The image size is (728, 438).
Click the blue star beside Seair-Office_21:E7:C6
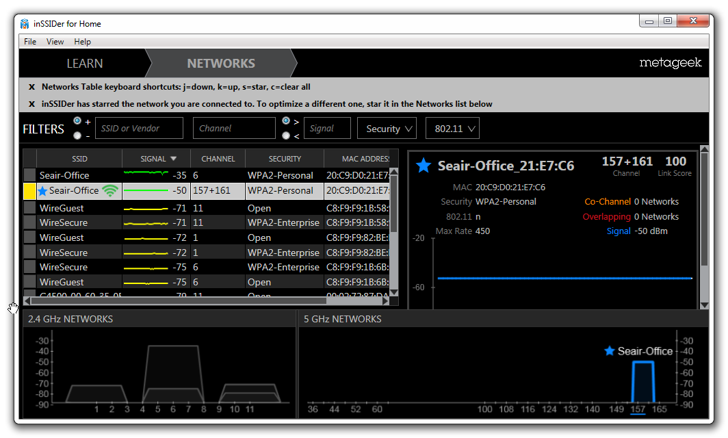pos(423,165)
